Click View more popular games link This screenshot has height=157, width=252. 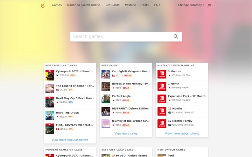pos(70,140)
